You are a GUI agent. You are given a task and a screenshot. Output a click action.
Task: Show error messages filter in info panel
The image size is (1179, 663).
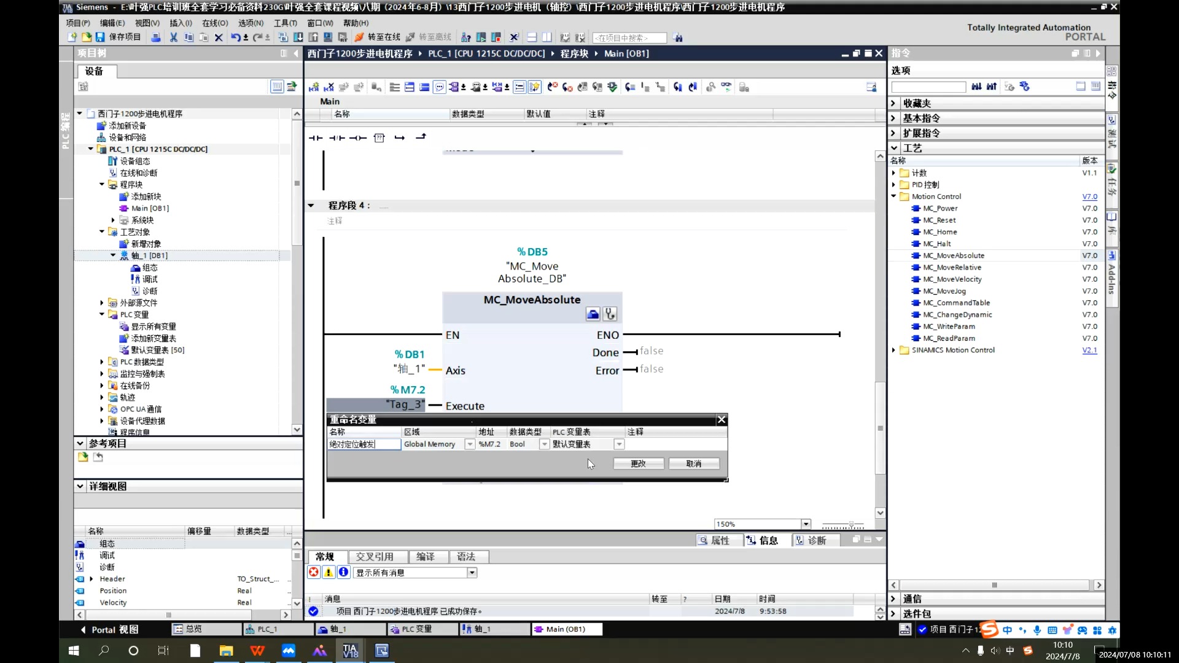click(x=314, y=572)
